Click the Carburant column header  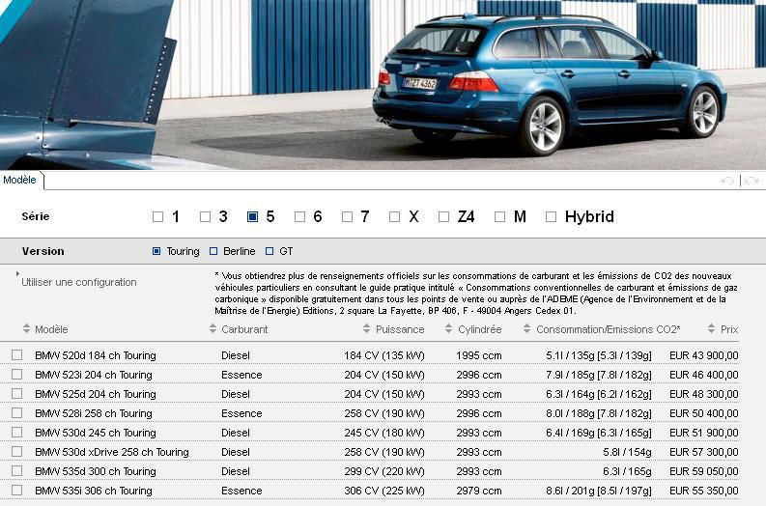point(244,329)
